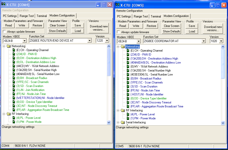The image size is (228, 150).
Task: Click the CH Operating Channel icon in COM4 window
Action: click(14, 50)
